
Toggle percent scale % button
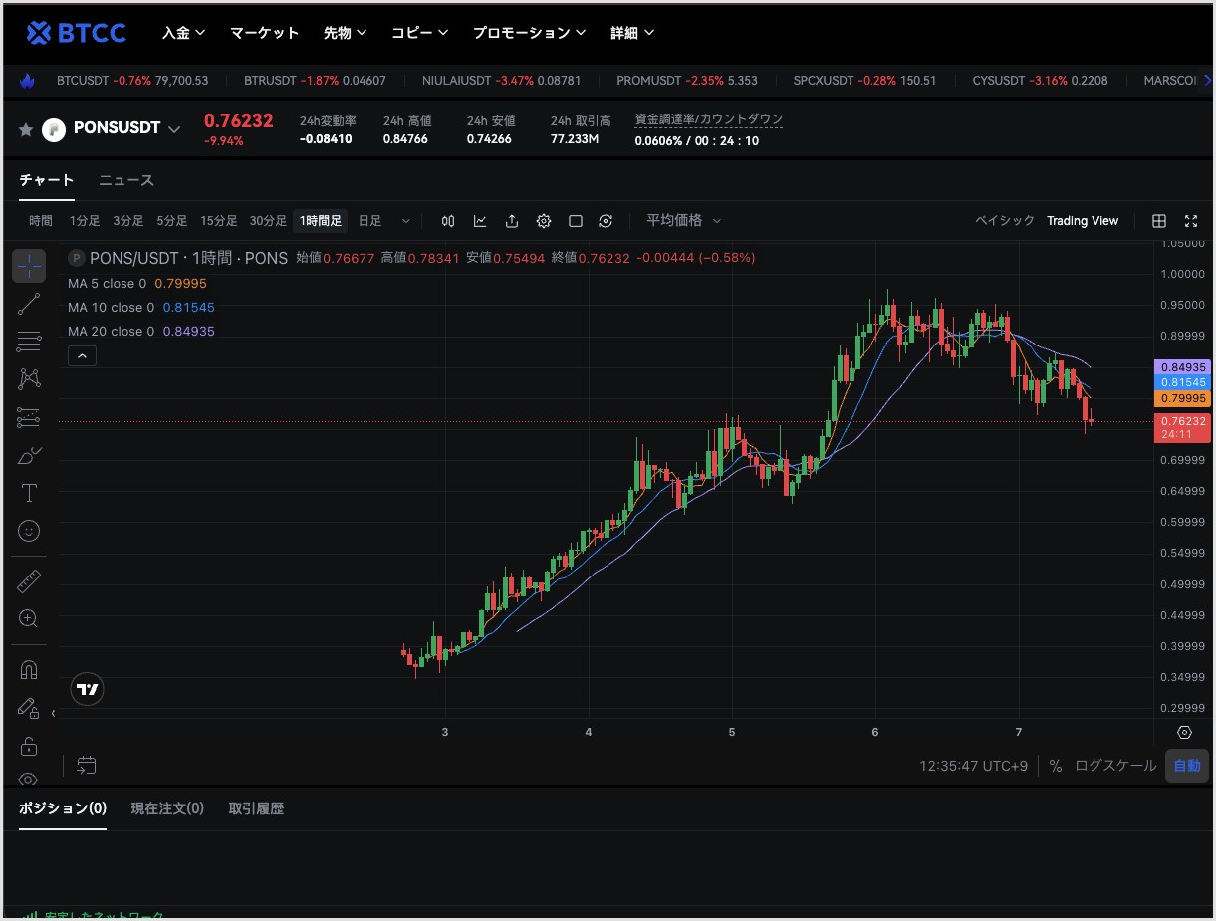pos(1056,766)
